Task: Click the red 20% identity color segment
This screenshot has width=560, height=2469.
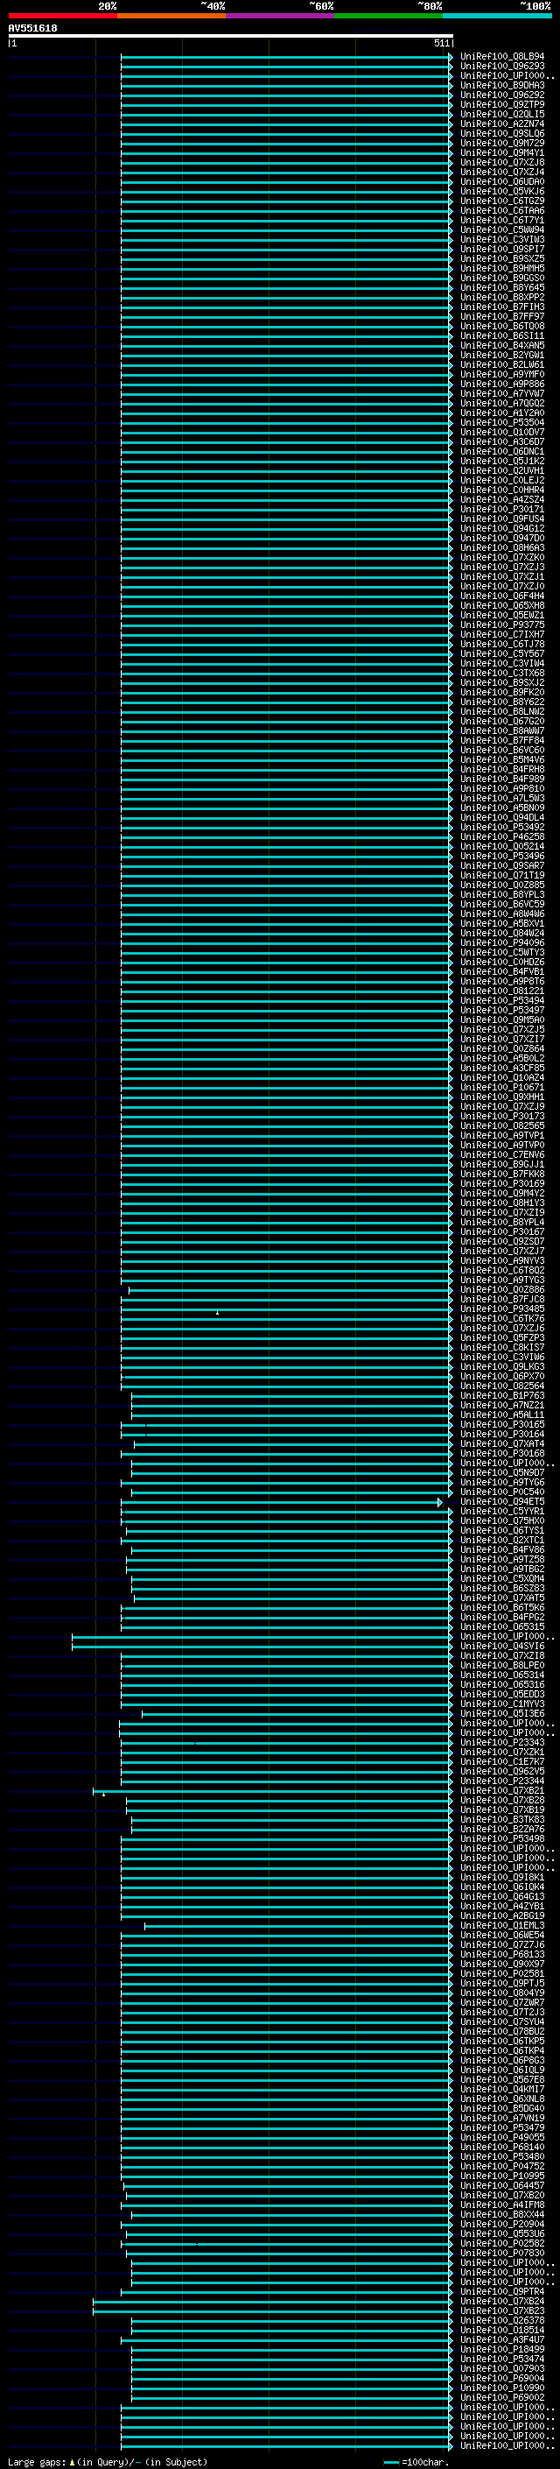Action: 62,16
